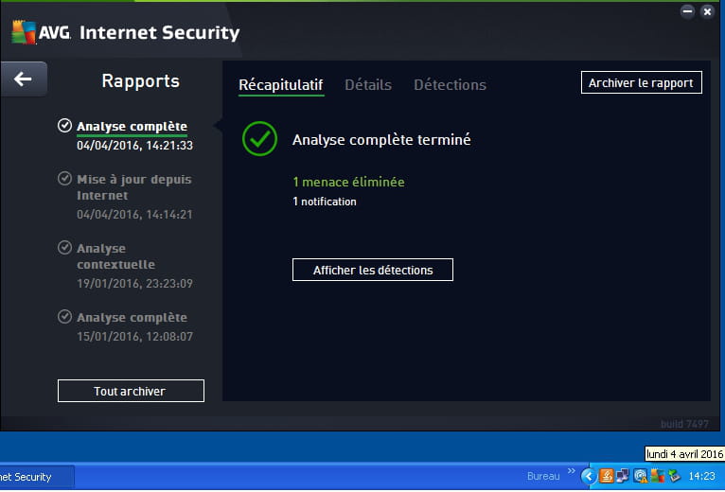Click timestamp 04/04/2016, 14:14:21

point(134,214)
